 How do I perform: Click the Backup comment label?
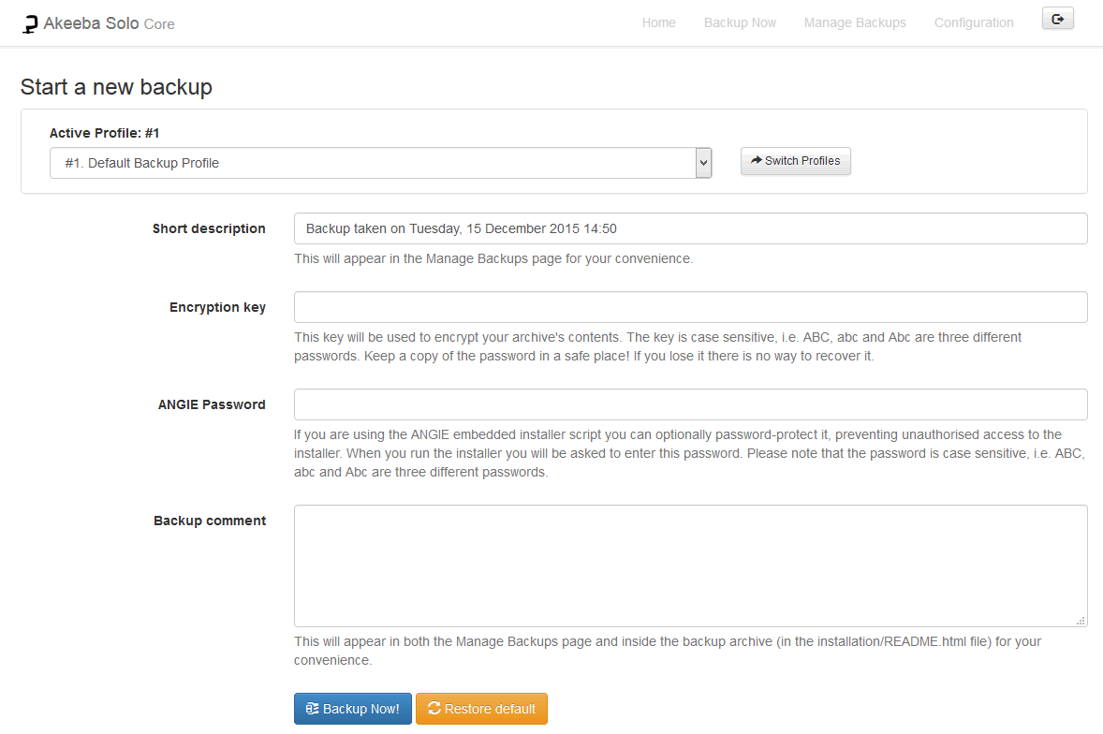[x=210, y=521]
